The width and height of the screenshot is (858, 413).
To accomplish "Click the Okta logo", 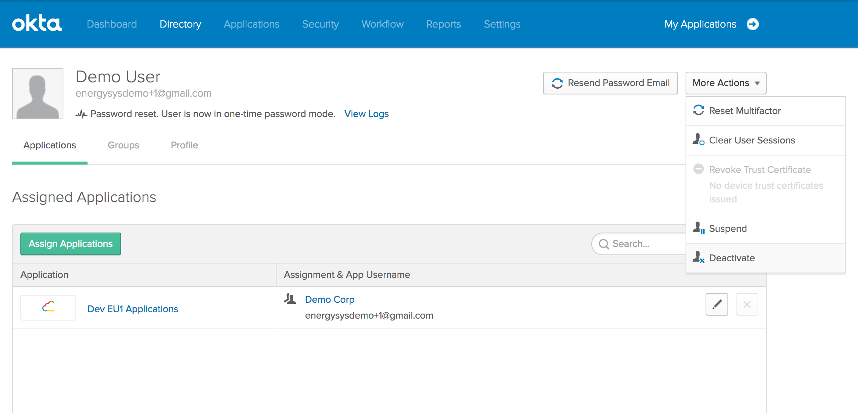I will [x=37, y=24].
